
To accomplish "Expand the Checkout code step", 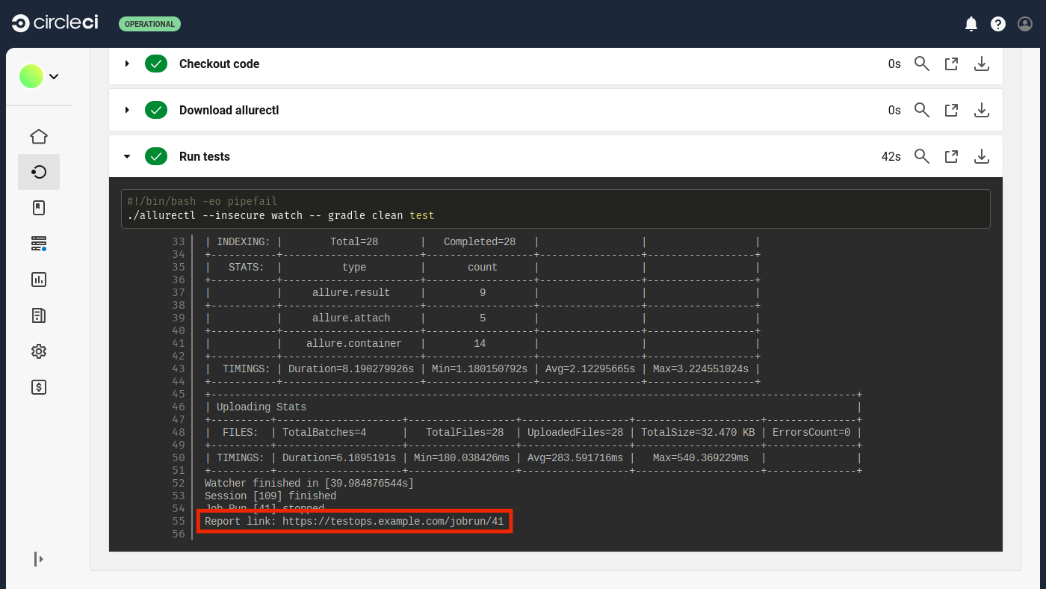I will coord(127,64).
